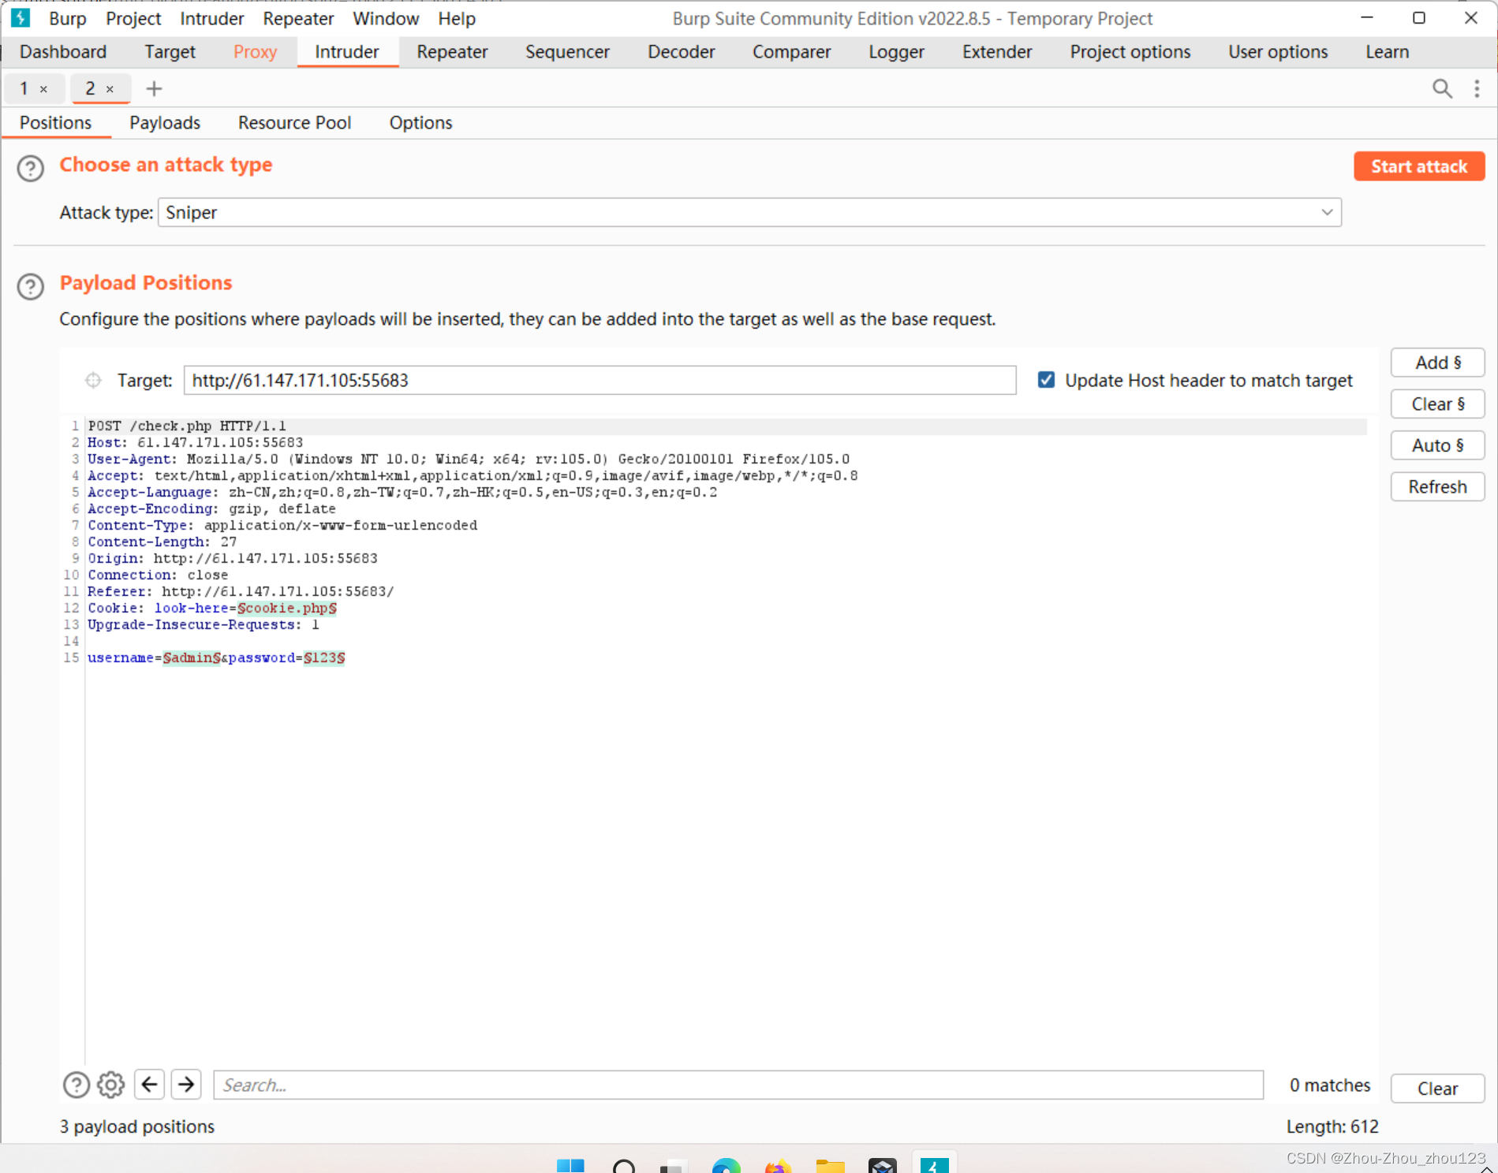Switch to the Sequencer tab
The image size is (1498, 1173).
click(x=567, y=52)
